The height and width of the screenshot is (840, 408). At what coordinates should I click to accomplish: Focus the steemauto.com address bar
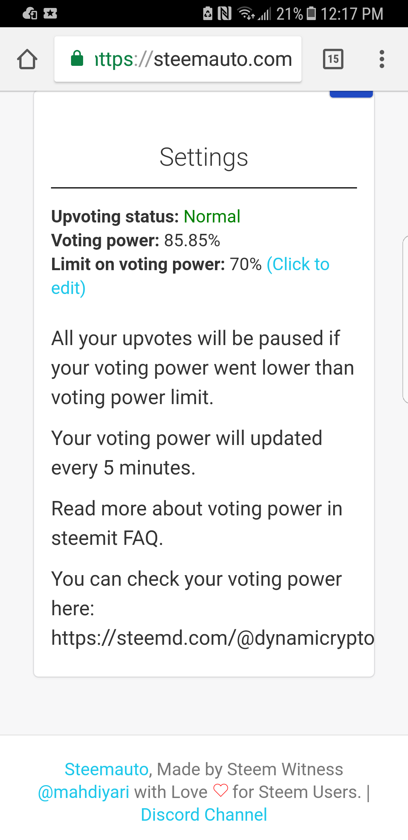pos(193,59)
